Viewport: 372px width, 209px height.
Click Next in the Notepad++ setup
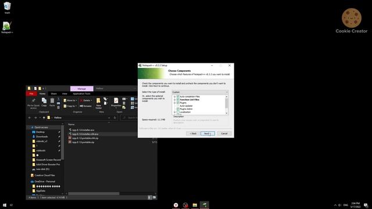208,134
